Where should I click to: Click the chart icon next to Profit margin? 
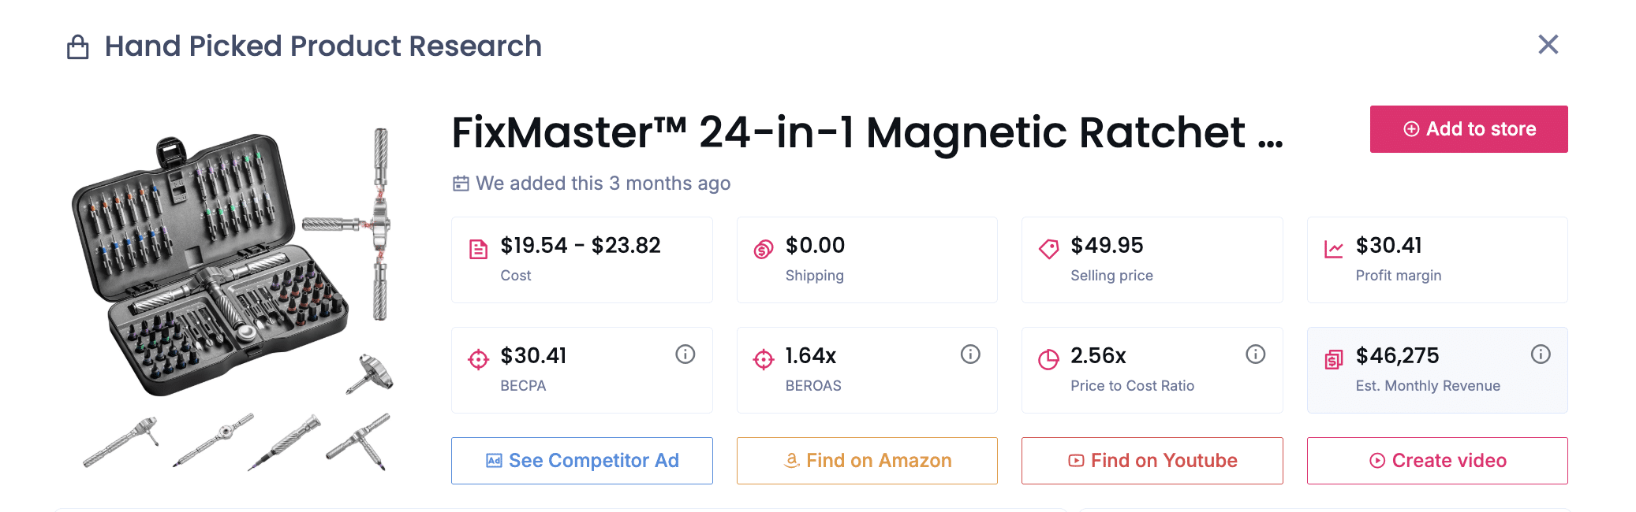[1333, 247]
